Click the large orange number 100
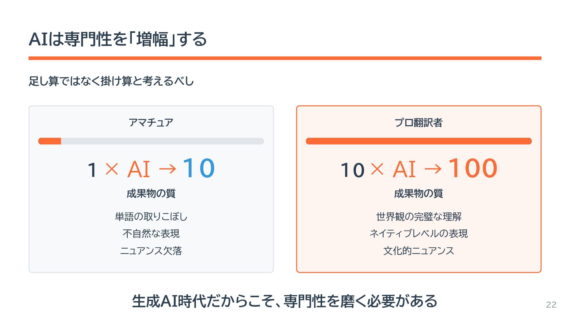Viewport: 570px width, 320px height. (x=473, y=168)
